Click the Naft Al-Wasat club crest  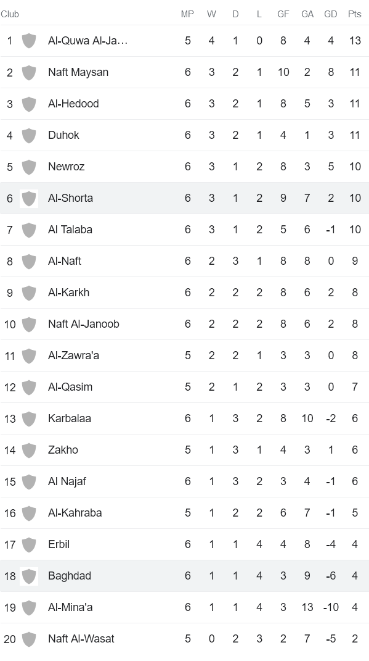tap(28, 639)
